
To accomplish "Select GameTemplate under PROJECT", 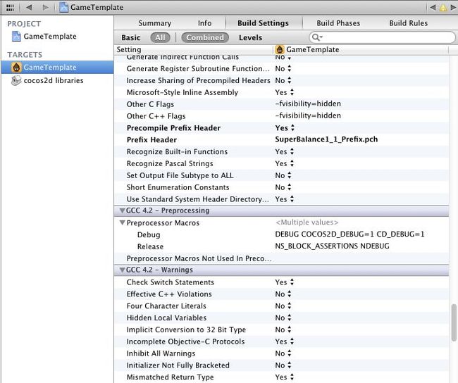I will [50, 36].
